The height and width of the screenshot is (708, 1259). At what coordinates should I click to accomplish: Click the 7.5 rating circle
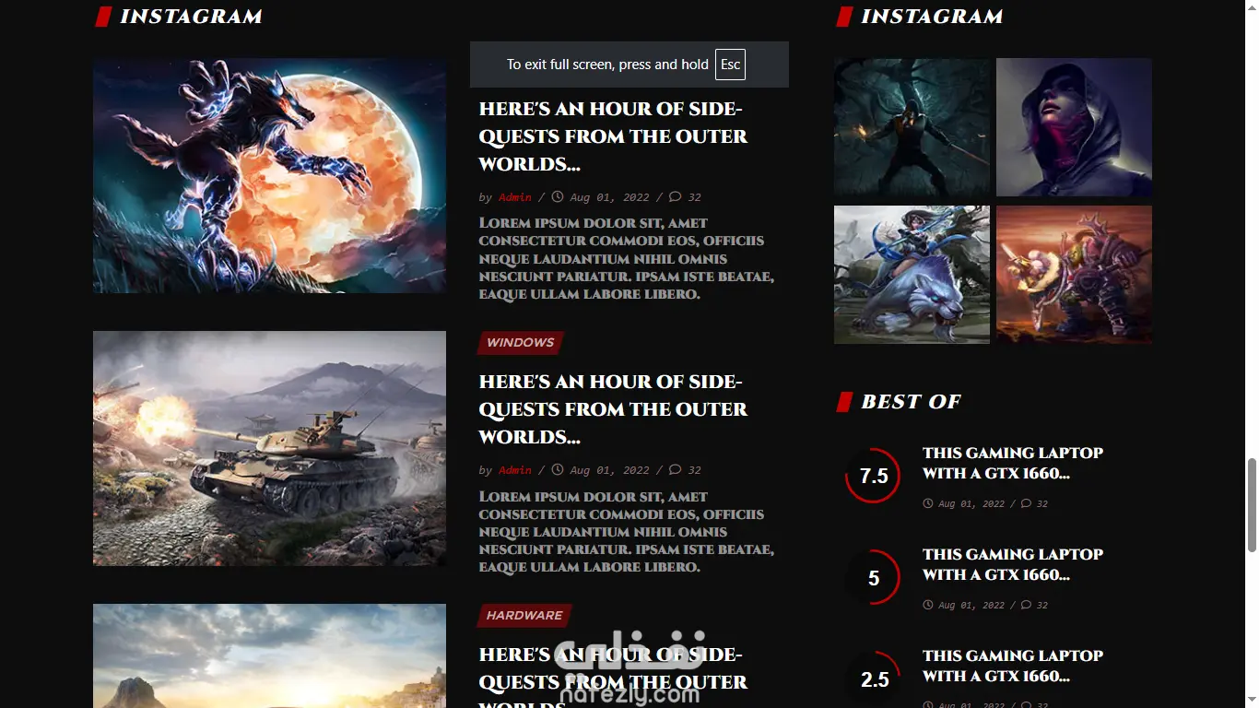(873, 476)
